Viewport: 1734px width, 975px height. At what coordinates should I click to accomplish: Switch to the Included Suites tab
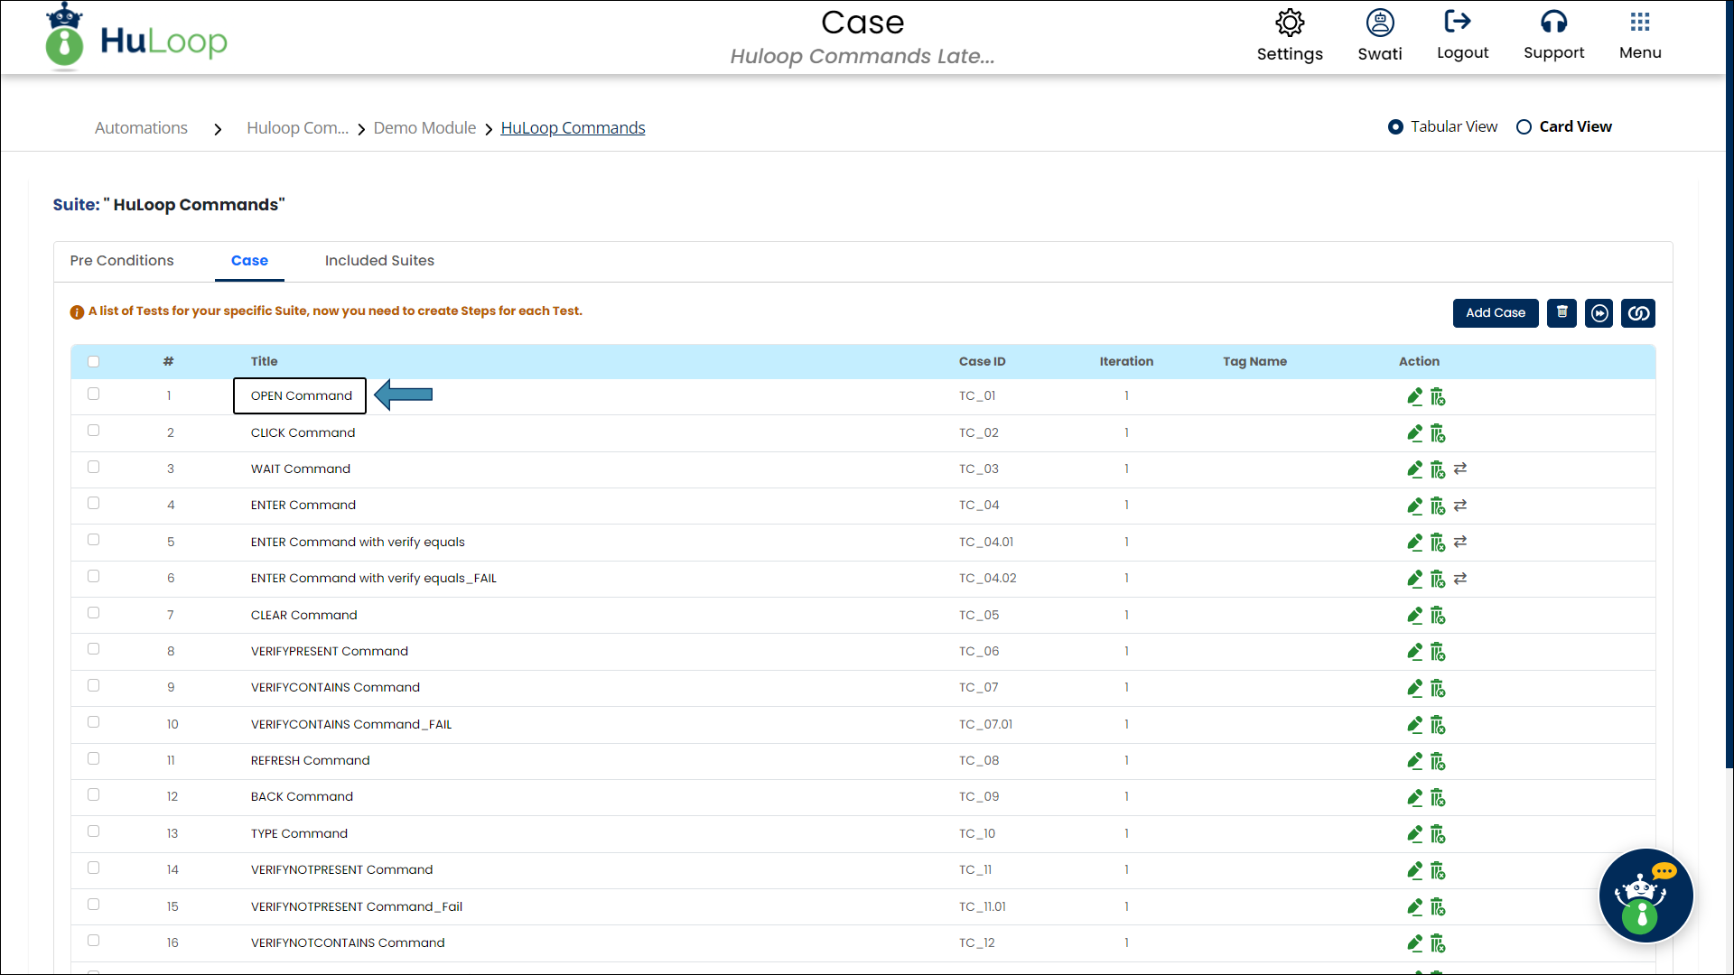(x=379, y=261)
